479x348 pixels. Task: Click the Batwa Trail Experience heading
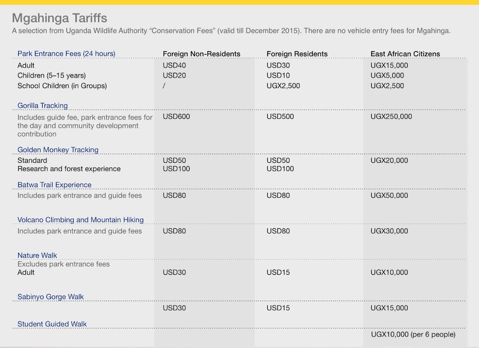[54, 185]
